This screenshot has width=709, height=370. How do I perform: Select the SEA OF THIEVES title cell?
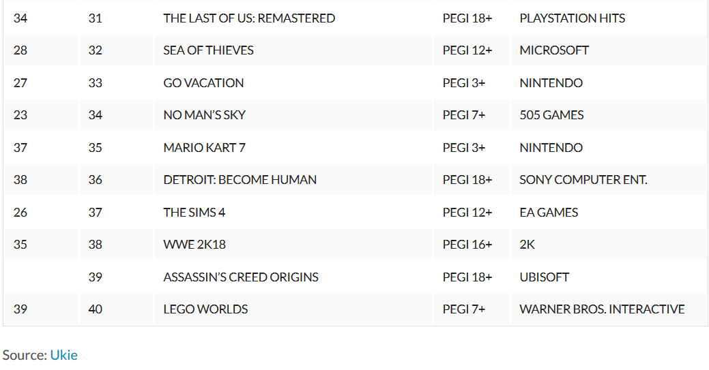coord(208,50)
